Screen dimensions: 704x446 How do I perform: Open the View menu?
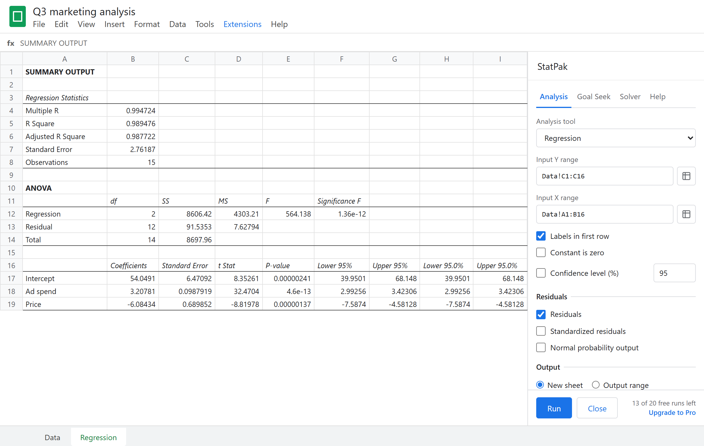(86, 24)
